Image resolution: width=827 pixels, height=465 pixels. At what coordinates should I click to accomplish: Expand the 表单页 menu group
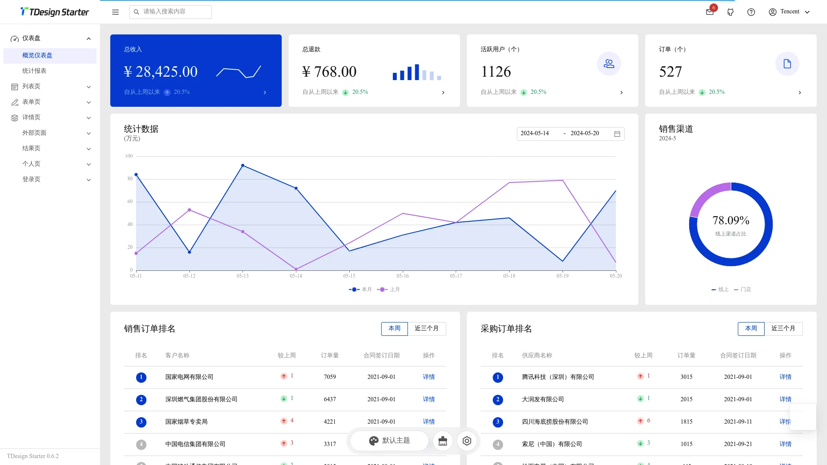[89, 102]
